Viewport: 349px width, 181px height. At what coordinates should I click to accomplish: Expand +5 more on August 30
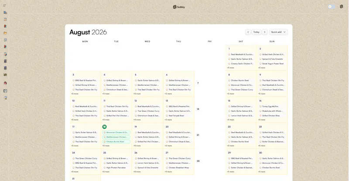(x=261, y=172)
